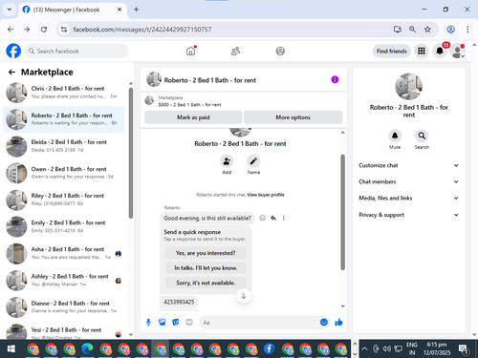This screenshot has width=478, height=358.
Task: Open the Chrome three-dot menu
Action: coord(467,30)
